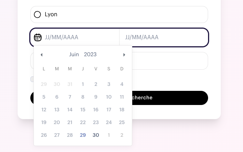
Task: Toggle the partially hidden checkbox behind the calendar
Action: click(32, 79)
